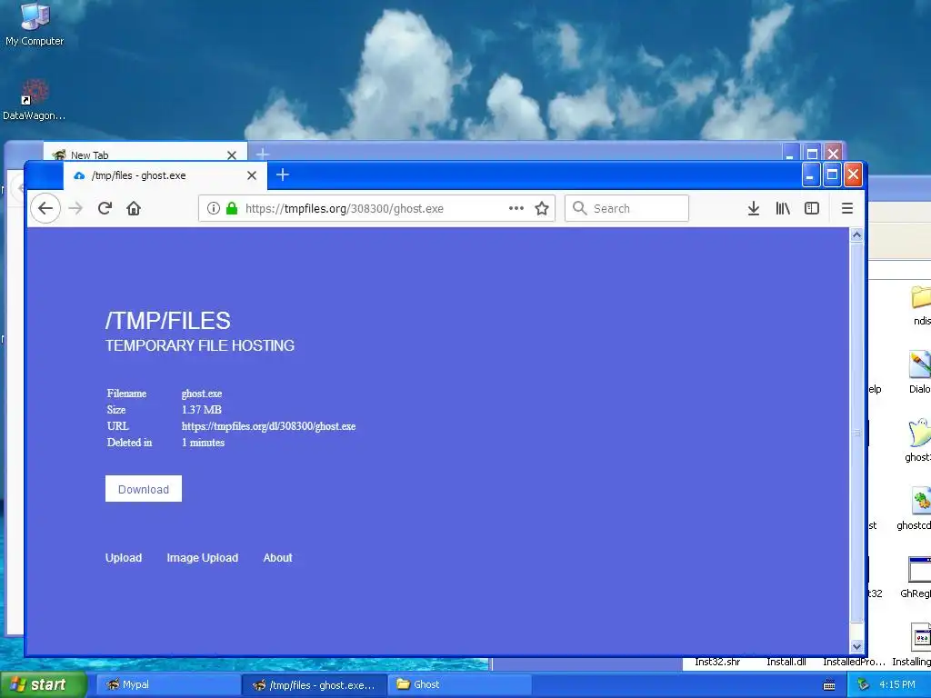
Task: Switch to Ghost folder taskbar button
Action: pos(459,684)
